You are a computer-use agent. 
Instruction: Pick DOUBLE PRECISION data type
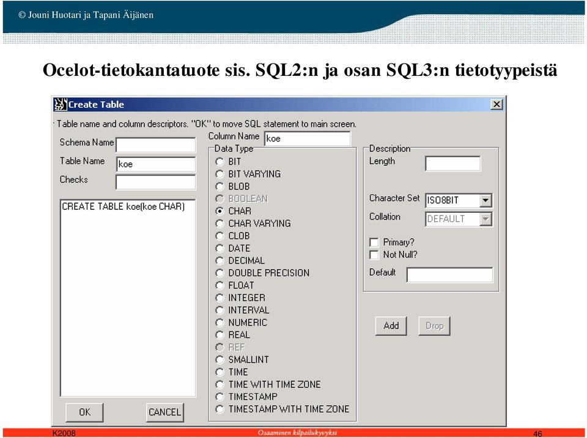tap(220, 273)
